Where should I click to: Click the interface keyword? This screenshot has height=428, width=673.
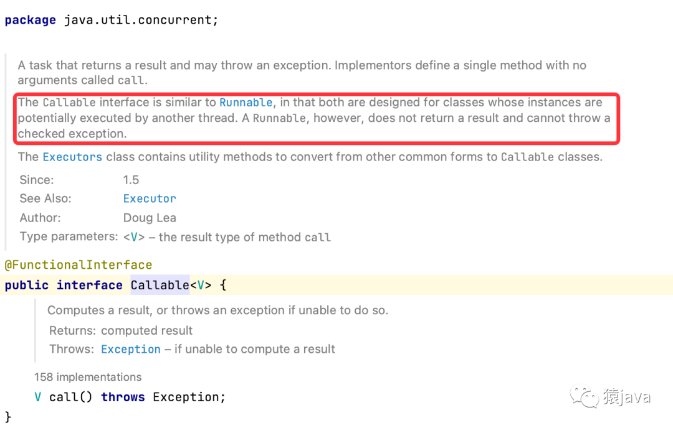point(90,286)
